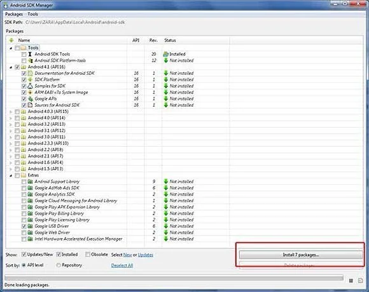Uncheck the Google USB Driver checkbox
Viewport: 369px width, 292px height.
click(24, 227)
